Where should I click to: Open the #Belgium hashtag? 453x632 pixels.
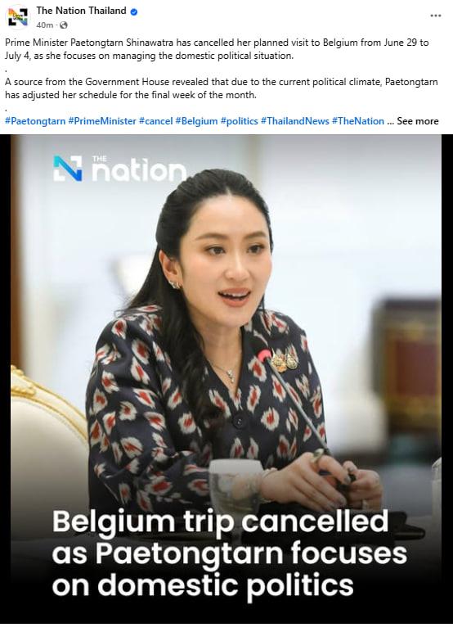click(196, 121)
